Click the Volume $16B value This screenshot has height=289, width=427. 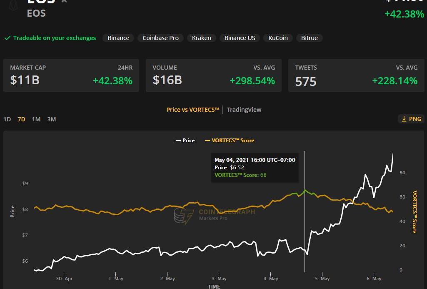coord(167,80)
